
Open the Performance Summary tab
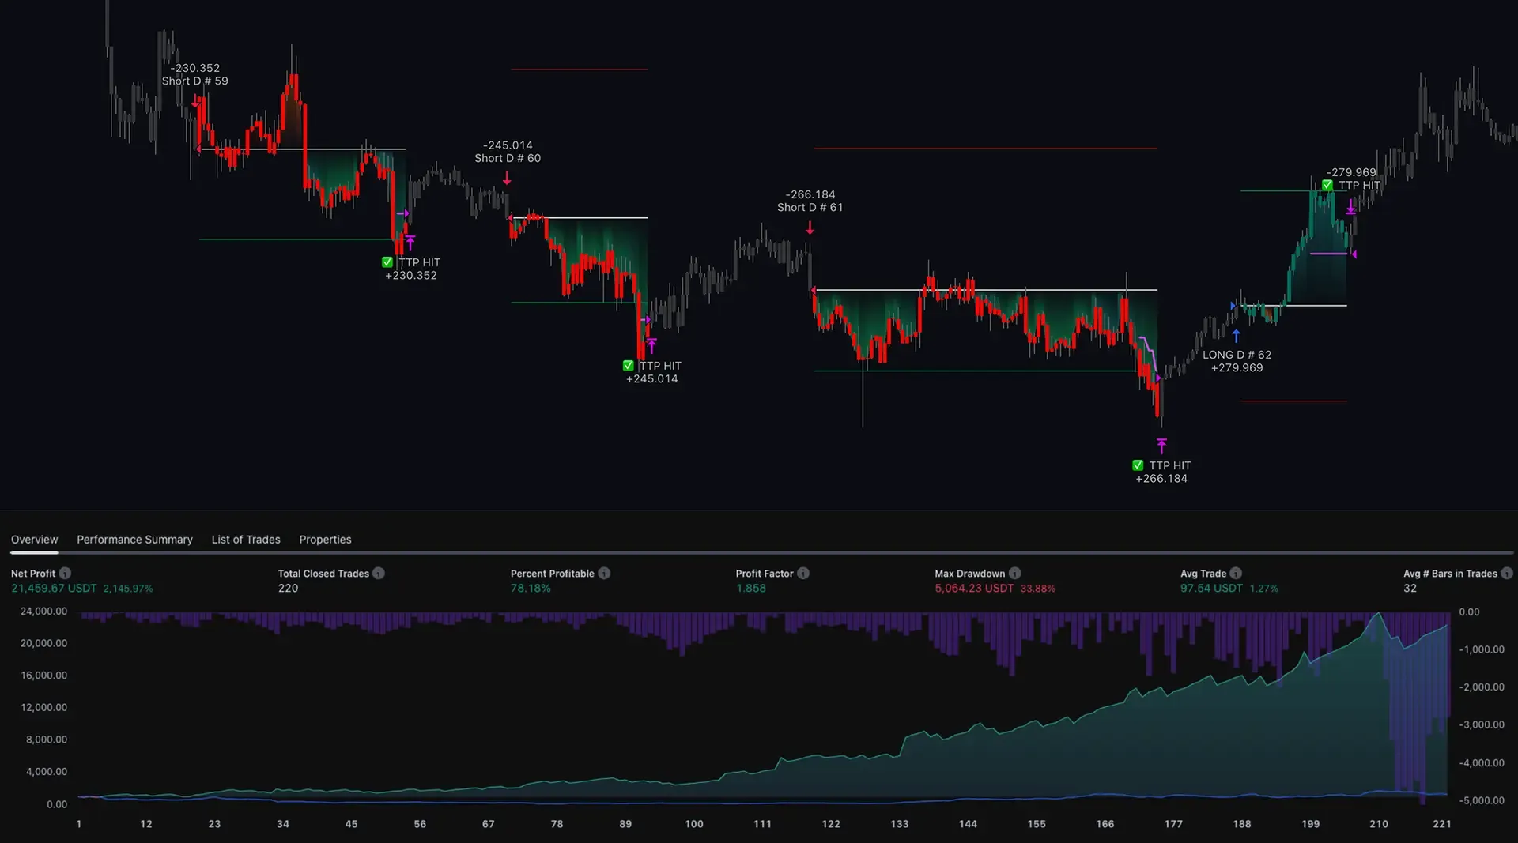(x=134, y=540)
